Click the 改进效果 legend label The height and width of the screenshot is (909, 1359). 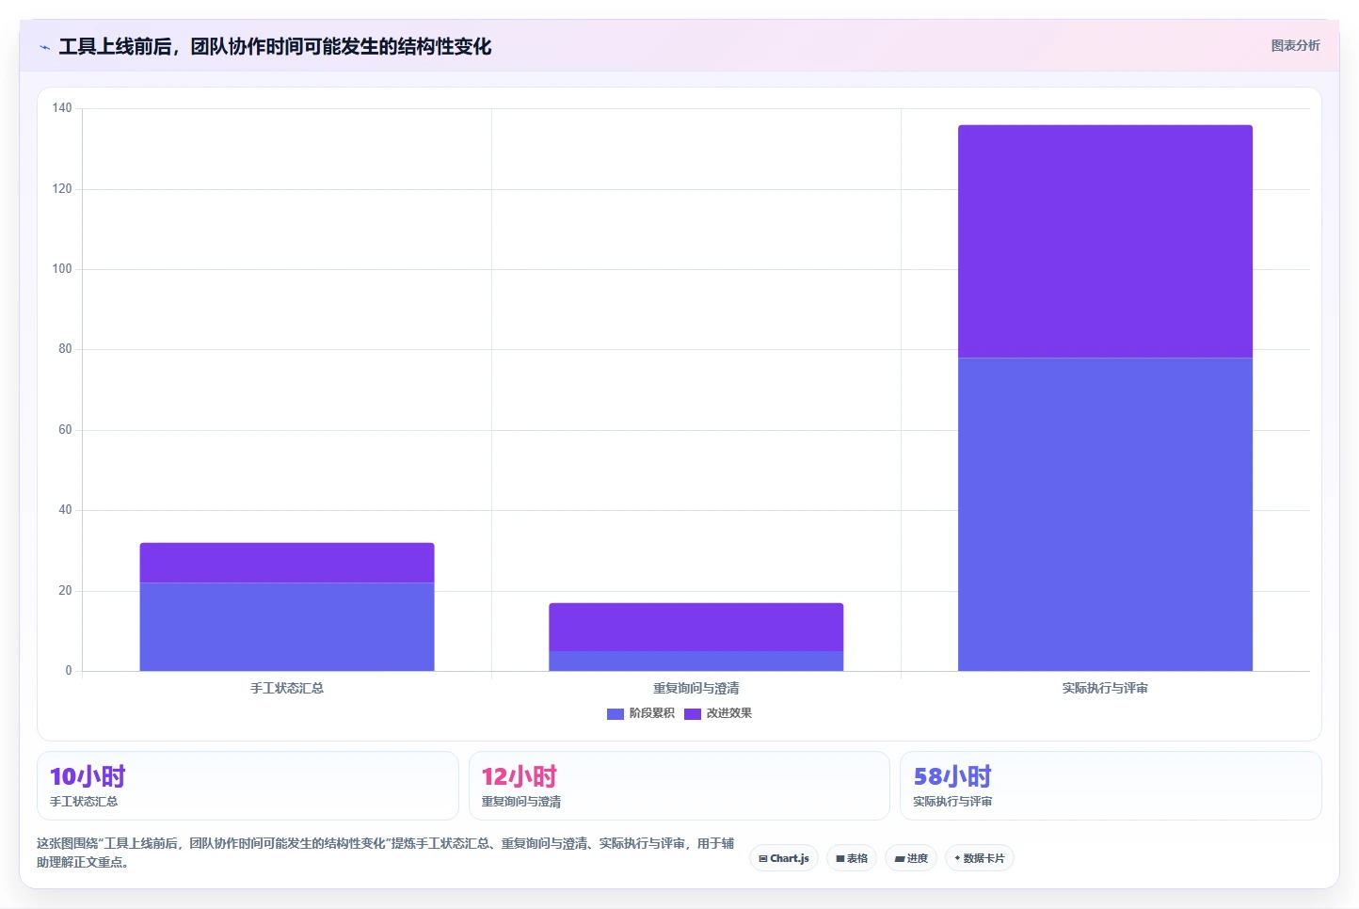pos(729,713)
